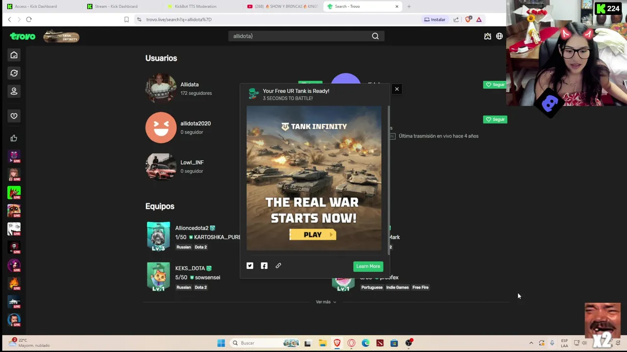
Task: Click the browser share page icon
Action: (456, 20)
